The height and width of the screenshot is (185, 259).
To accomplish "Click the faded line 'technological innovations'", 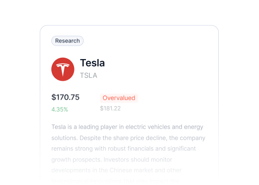I will pyautogui.click(x=115, y=181).
